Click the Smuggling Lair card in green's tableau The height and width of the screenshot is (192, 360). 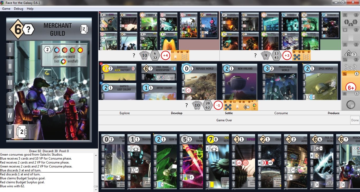point(270,22)
